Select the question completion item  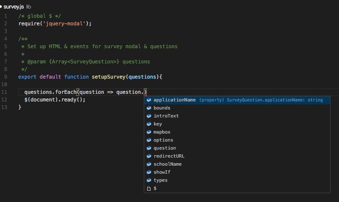click(165, 148)
